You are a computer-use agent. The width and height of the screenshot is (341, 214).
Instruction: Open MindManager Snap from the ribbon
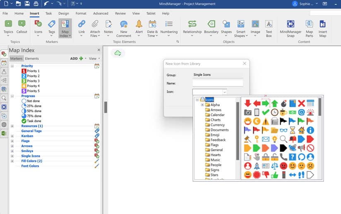[x=291, y=24]
